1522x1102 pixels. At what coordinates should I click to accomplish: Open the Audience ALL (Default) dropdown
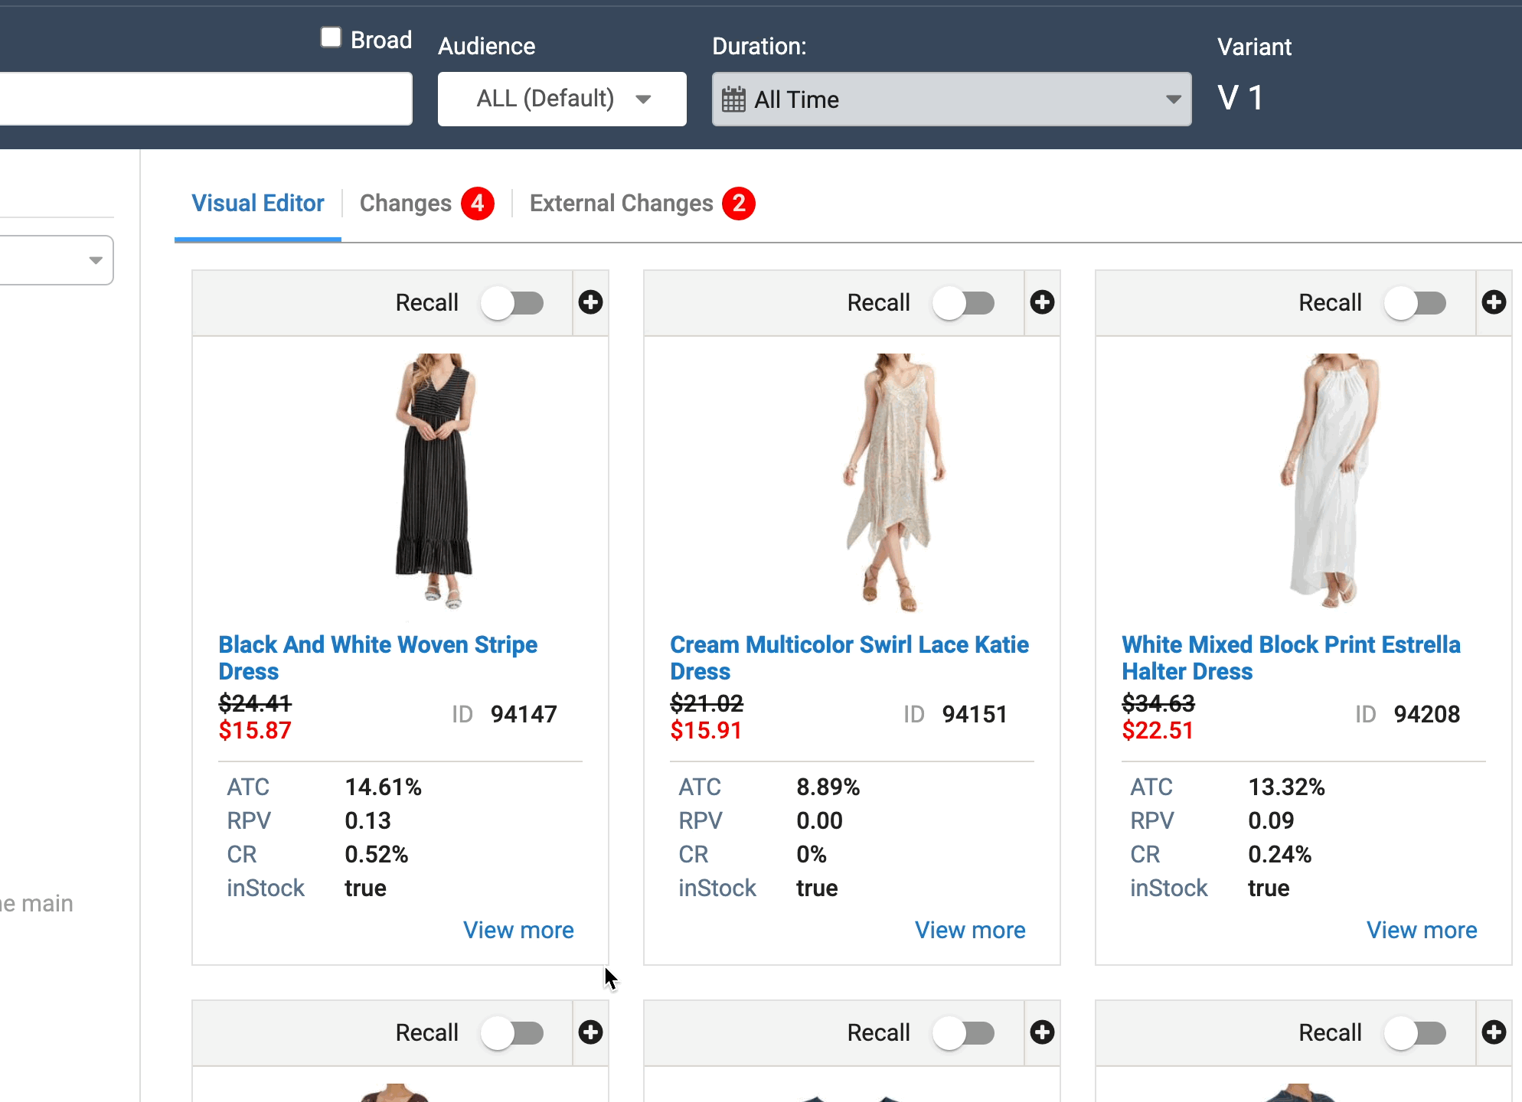562,99
